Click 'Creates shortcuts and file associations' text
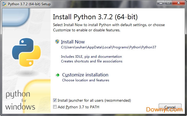Viewport: 187px width, 116px height. [x=92, y=61]
